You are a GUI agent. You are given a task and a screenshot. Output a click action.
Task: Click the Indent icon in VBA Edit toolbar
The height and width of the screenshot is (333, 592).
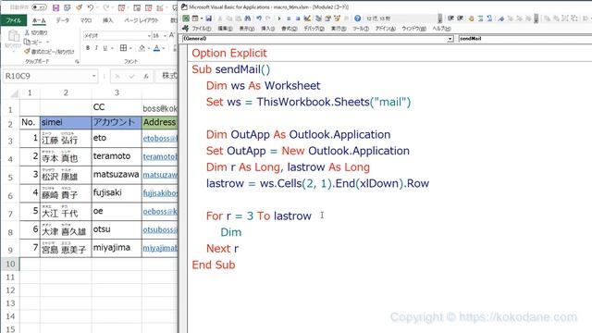pyautogui.click(x=450, y=18)
